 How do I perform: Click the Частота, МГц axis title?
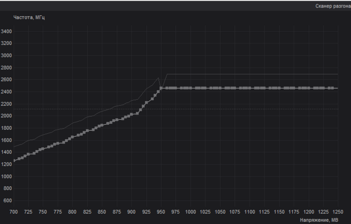coord(29,18)
